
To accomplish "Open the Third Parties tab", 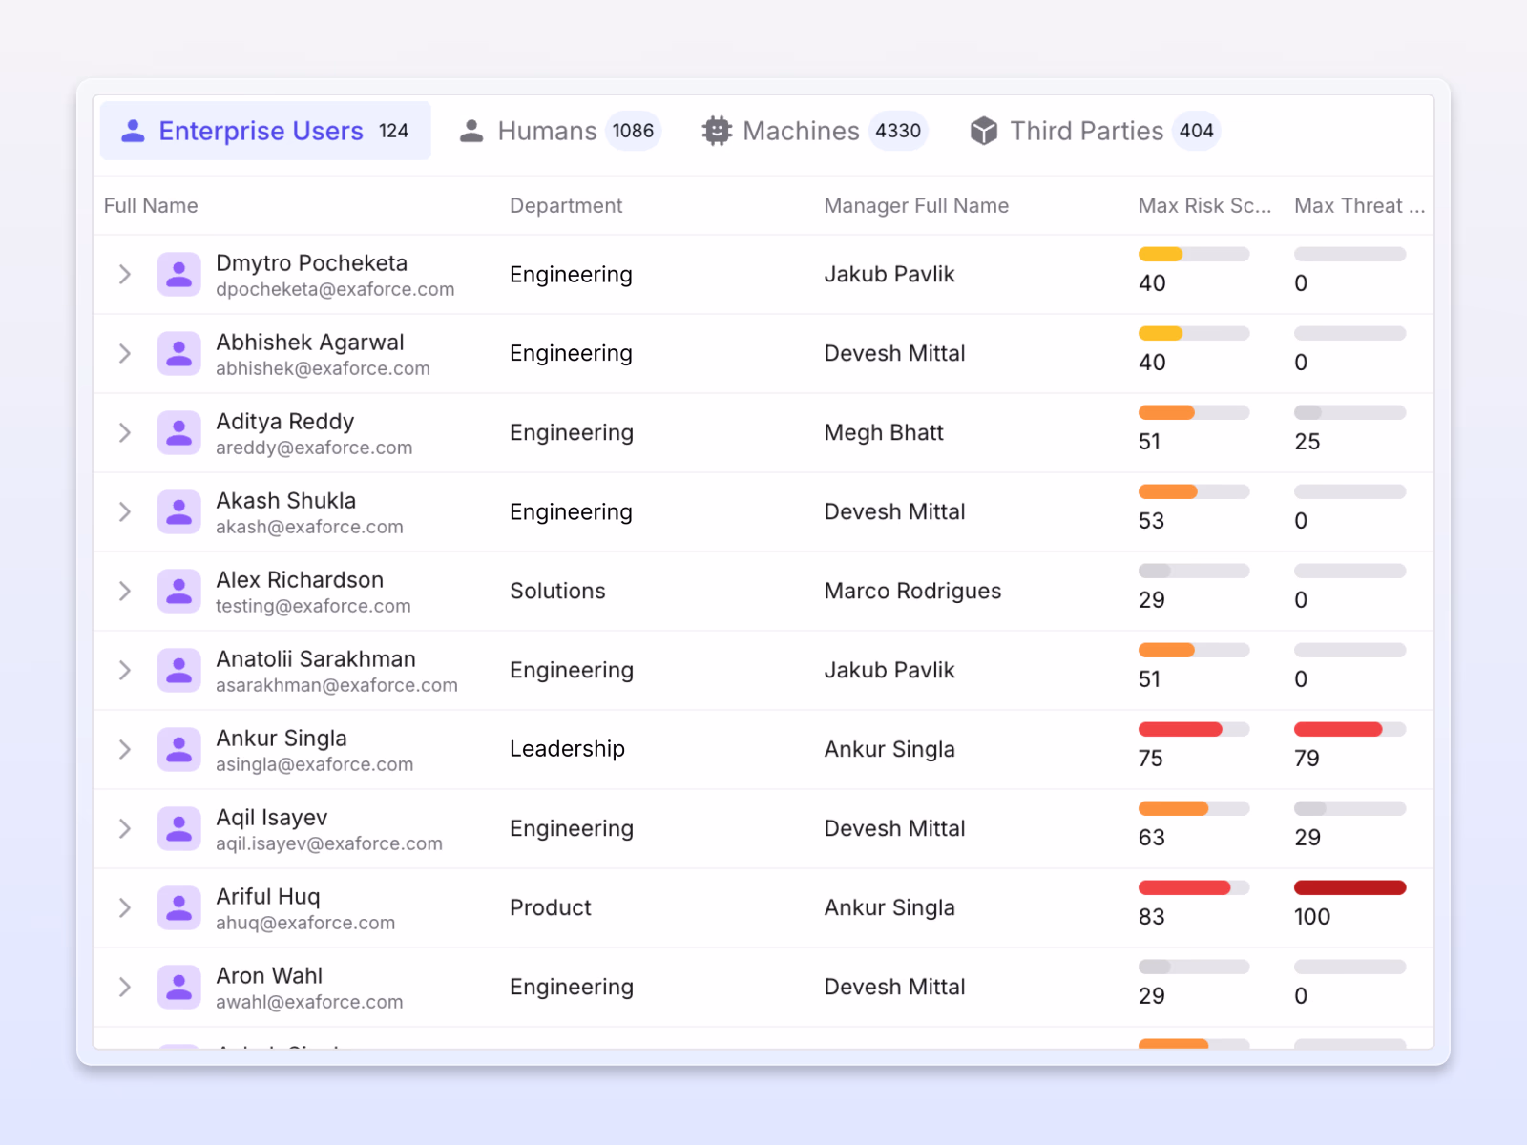I will (1087, 131).
